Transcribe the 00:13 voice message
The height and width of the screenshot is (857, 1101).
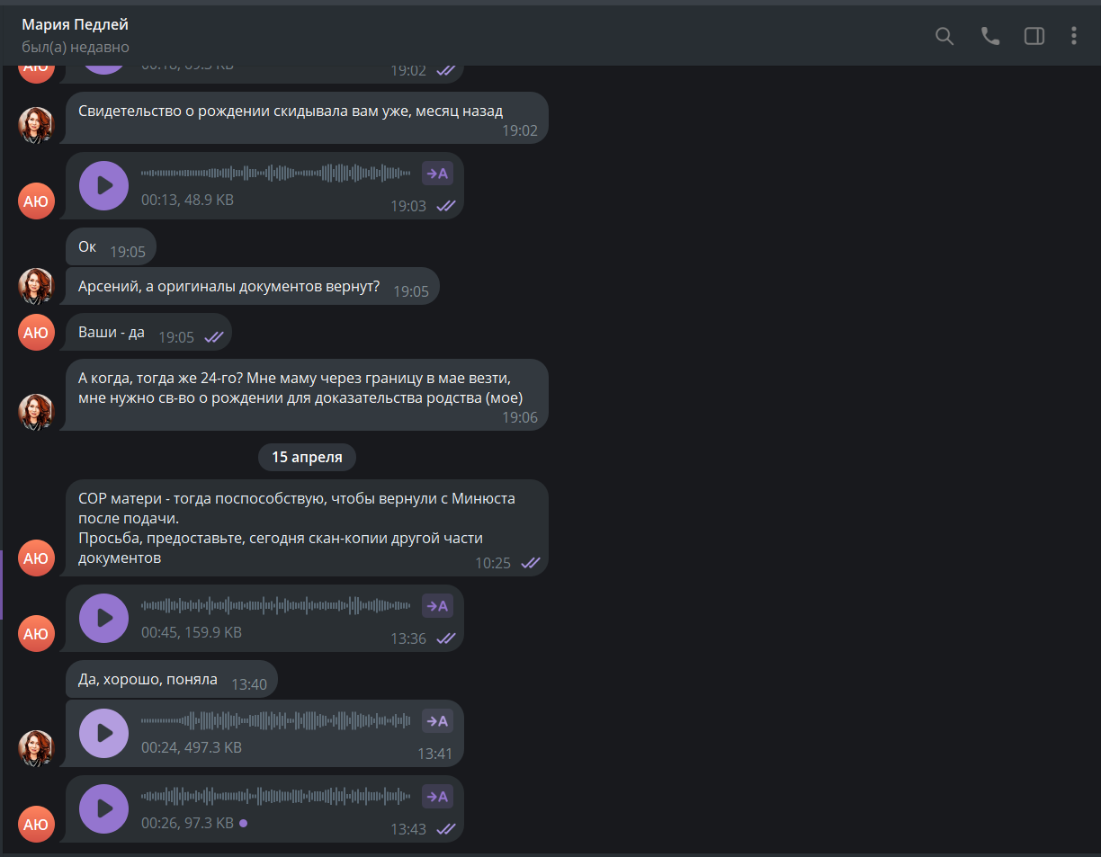coord(438,174)
